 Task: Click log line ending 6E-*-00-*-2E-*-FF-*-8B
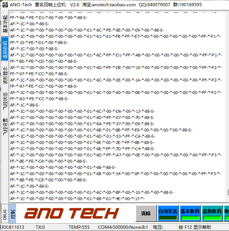pos(82,142)
